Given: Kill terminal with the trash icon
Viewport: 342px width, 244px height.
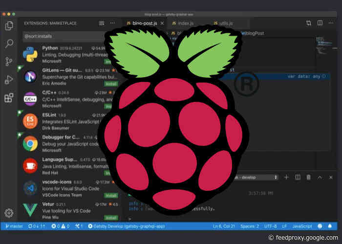Looking at the screenshot, I should (x=308, y=177).
